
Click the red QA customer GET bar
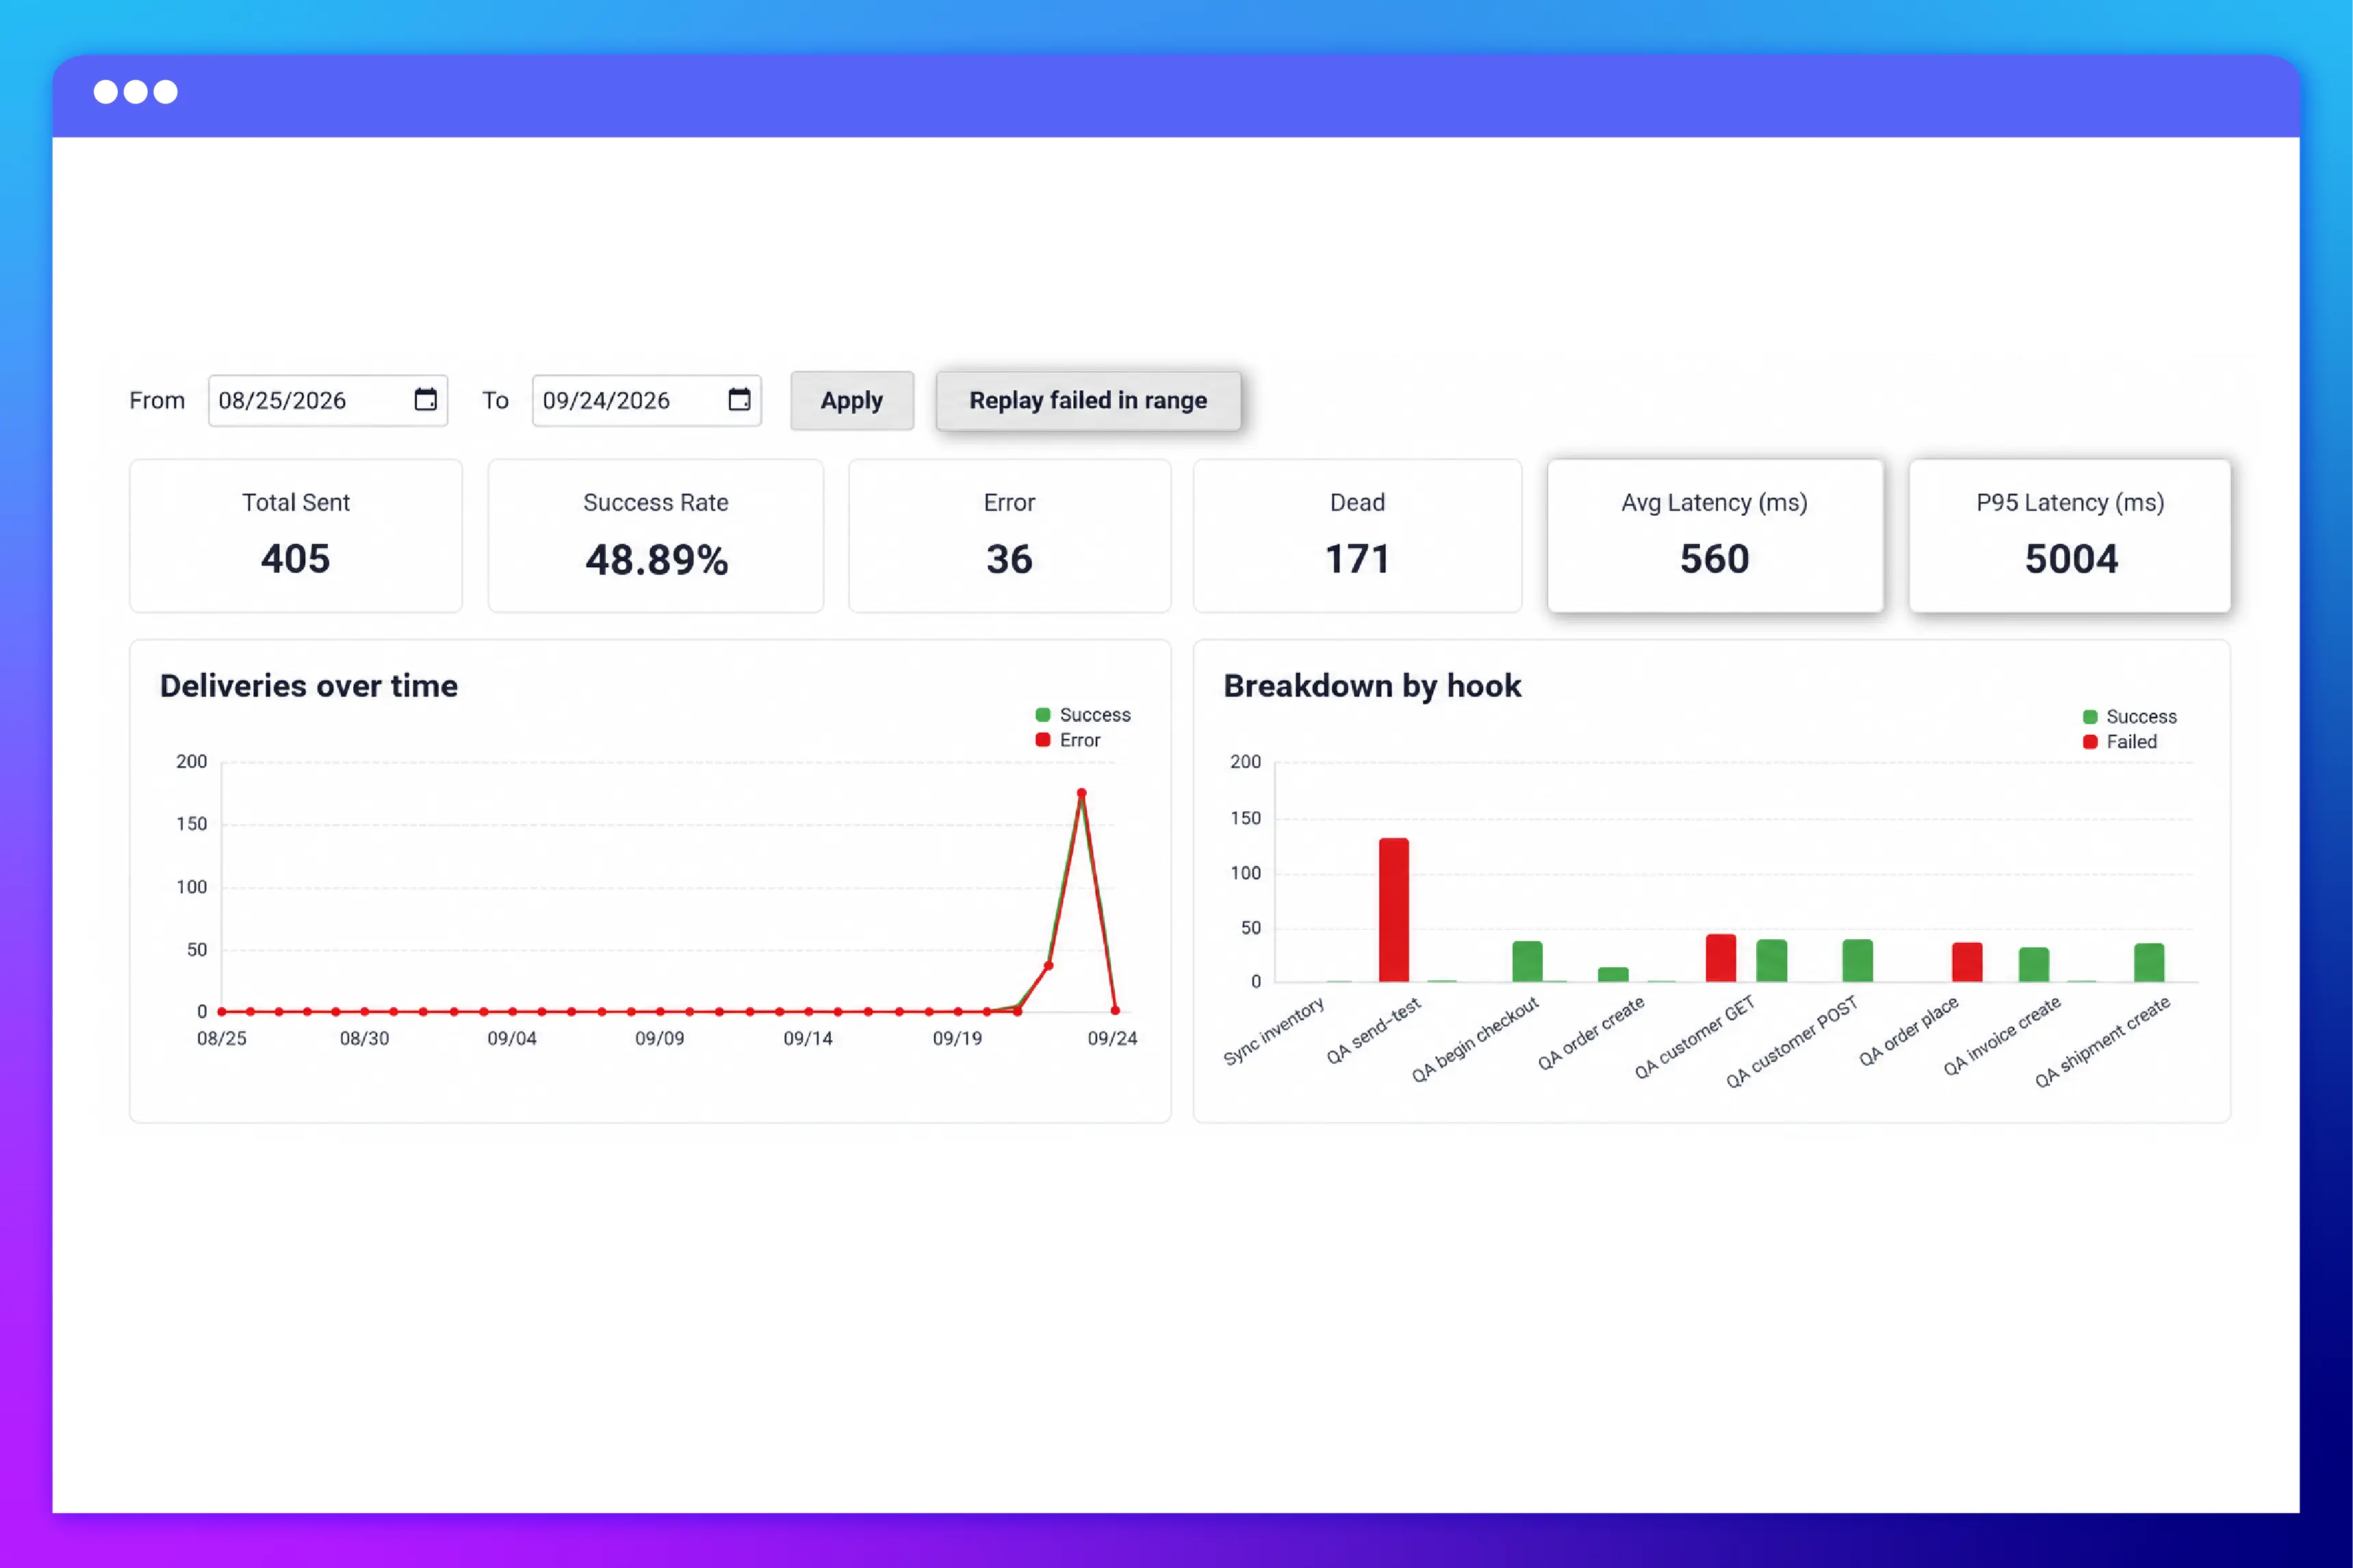point(1721,958)
